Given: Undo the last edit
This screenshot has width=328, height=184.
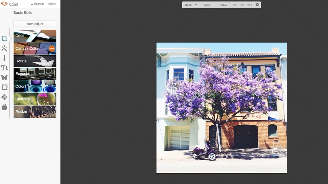Looking at the screenshot, I should click(x=235, y=5).
